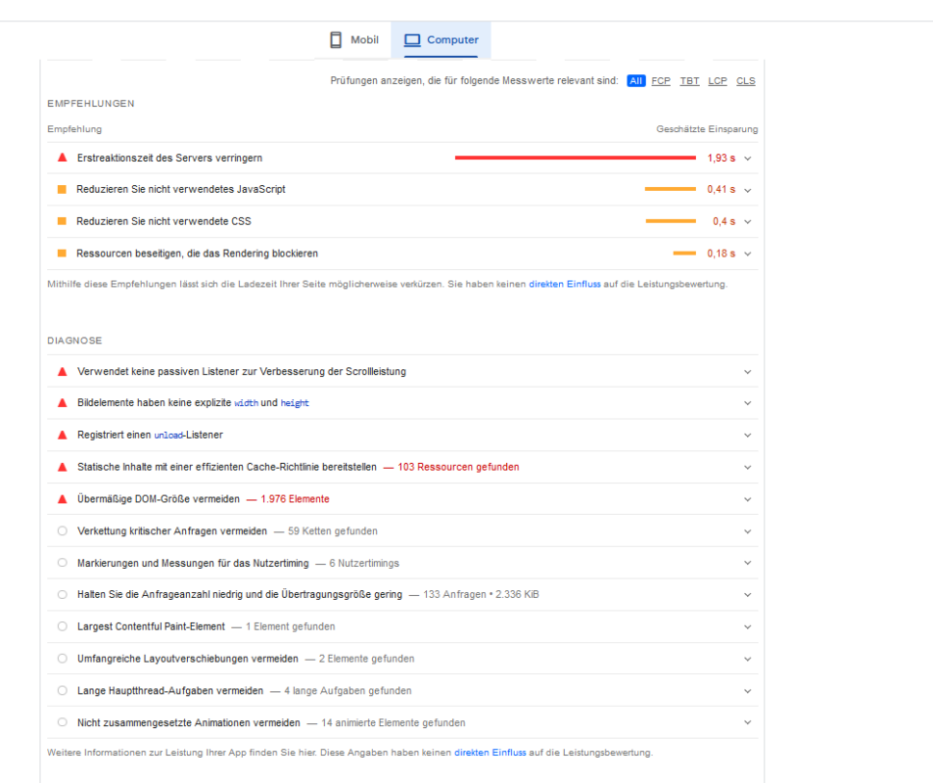Expand nicht verwendetes JavaScript chevron
Screen dimensions: 933x783
pyautogui.click(x=748, y=190)
